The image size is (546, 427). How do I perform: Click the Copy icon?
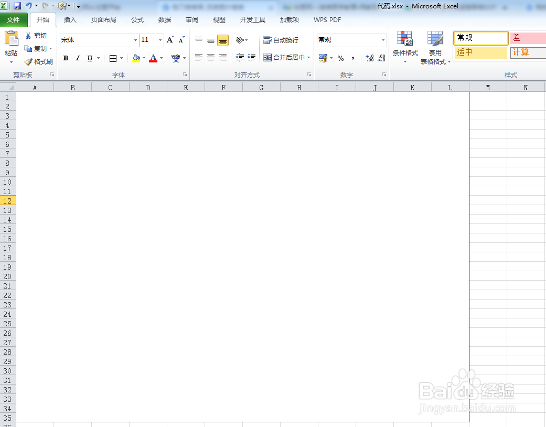tap(28, 48)
